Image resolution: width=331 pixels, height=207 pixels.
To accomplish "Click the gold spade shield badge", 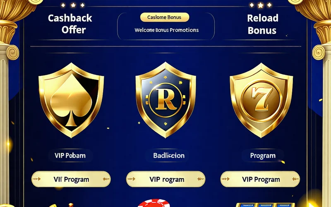I will [71, 100].
